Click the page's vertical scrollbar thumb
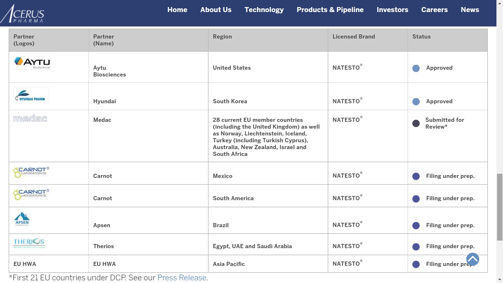Screen dimensions: 503x283 pyautogui.click(x=500, y=207)
